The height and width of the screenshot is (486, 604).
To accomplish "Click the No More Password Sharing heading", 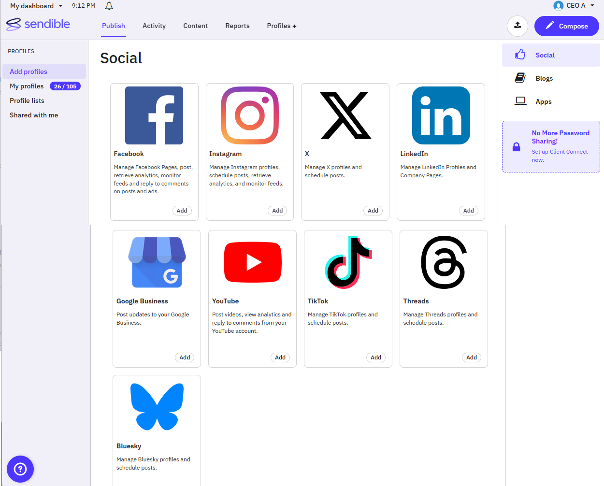I will (561, 137).
